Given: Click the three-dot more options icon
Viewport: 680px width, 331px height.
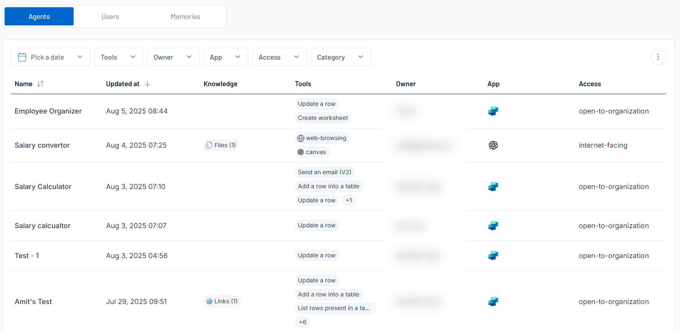Looking at the screenshot, I should pos(658,57).
